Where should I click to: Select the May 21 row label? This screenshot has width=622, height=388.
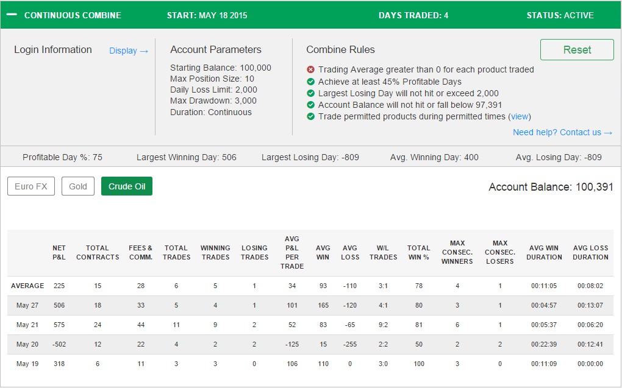(27, 325)
